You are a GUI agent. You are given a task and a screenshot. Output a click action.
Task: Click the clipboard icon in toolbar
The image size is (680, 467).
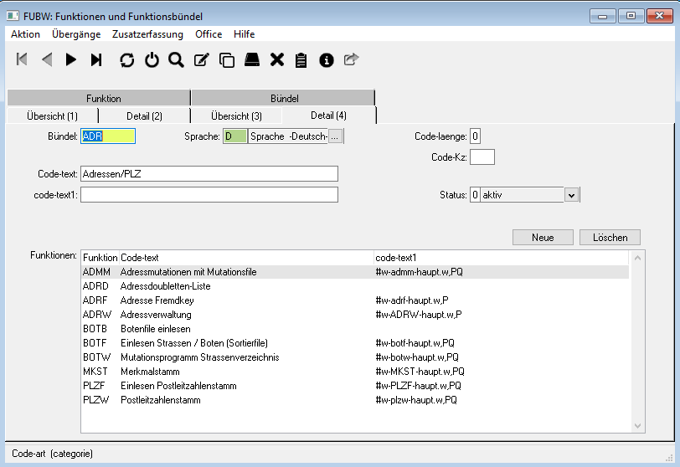tap(301, 59)
